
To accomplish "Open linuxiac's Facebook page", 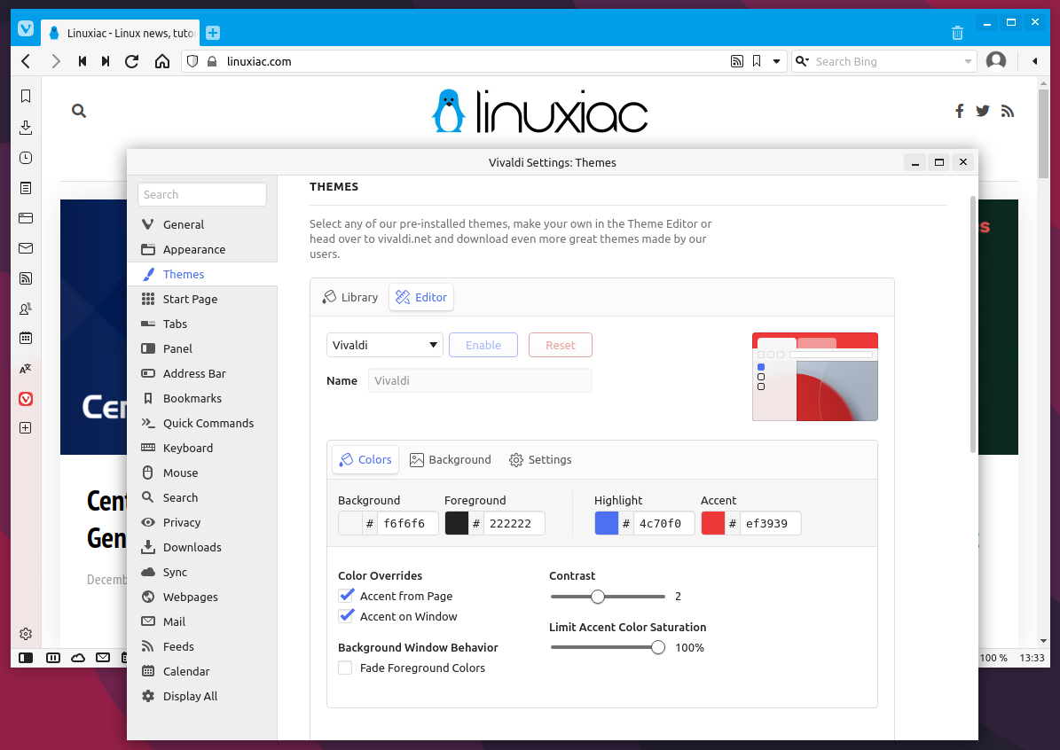I will coord(959,111).
